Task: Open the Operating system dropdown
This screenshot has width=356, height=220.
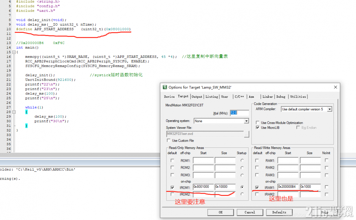Action: pyautogui.click(x=246, y=121)
